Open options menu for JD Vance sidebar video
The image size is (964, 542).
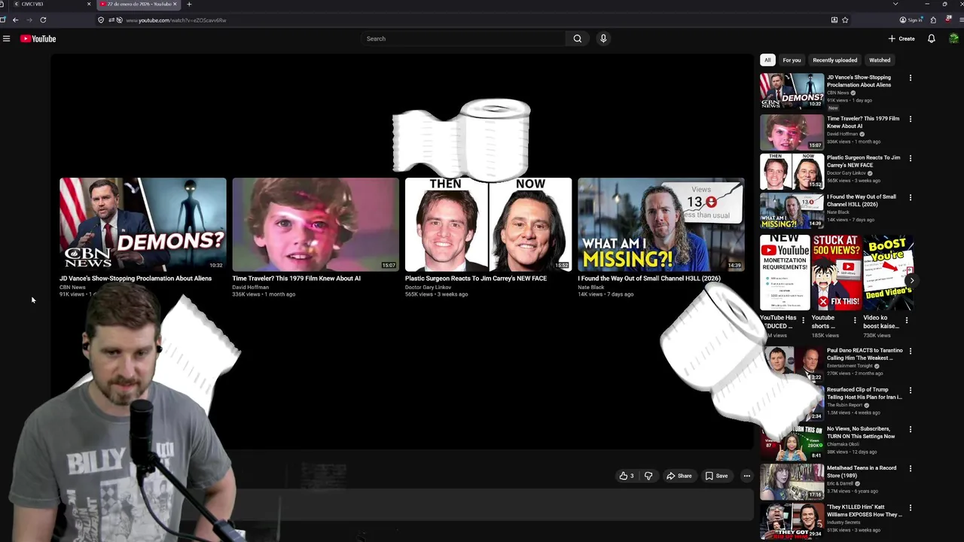point(911,78)
